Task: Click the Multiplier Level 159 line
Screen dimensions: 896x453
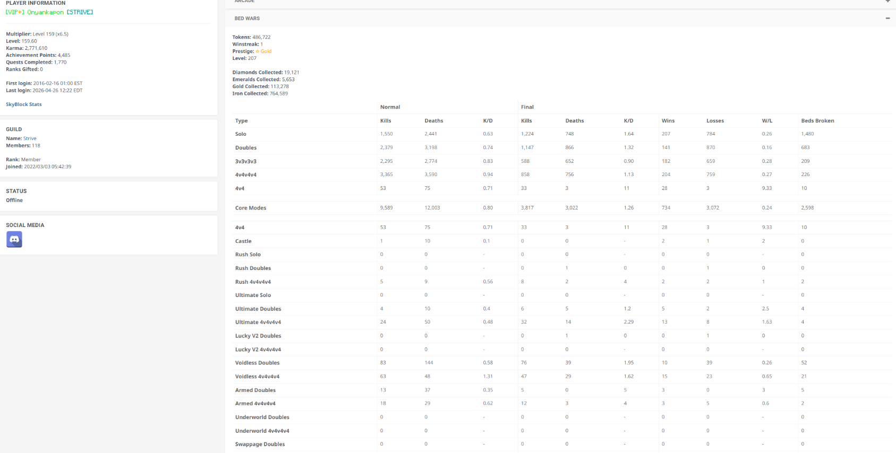Action: [x=37, y=34]
